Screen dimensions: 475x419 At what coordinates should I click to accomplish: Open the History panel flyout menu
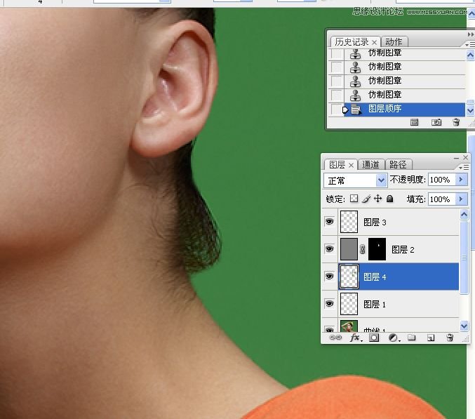(x=470, y=44)
